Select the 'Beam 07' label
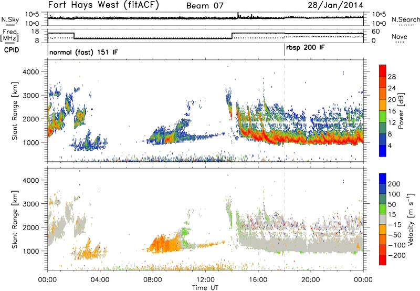 [x=205, y=6]
